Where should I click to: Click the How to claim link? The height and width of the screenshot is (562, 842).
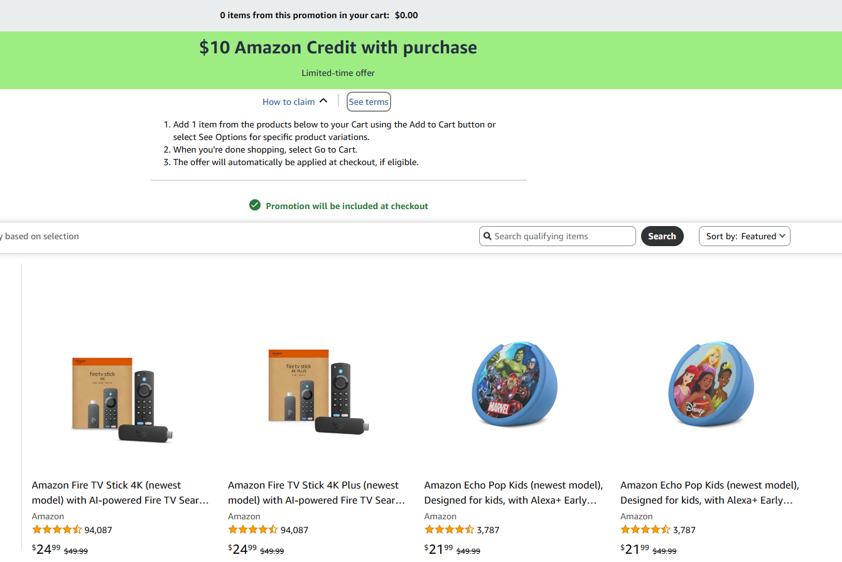tap(288, 102)
